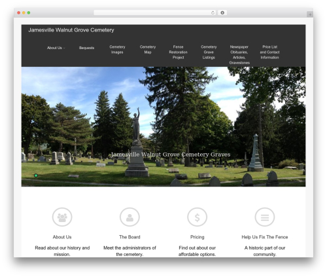Viewport: 327px width, 277px height.
Task: Click Help Us Fix The Fence heading
Action: [x=265, y=237]
